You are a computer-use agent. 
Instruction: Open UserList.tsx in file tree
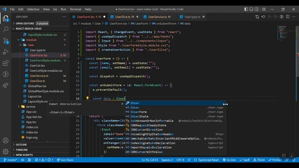click(x=37, y=65)
